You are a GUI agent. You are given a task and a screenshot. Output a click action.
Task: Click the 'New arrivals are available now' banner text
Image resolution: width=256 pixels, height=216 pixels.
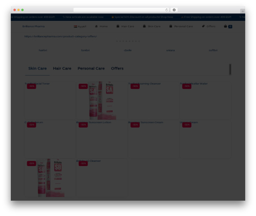(x=83, y=17)
